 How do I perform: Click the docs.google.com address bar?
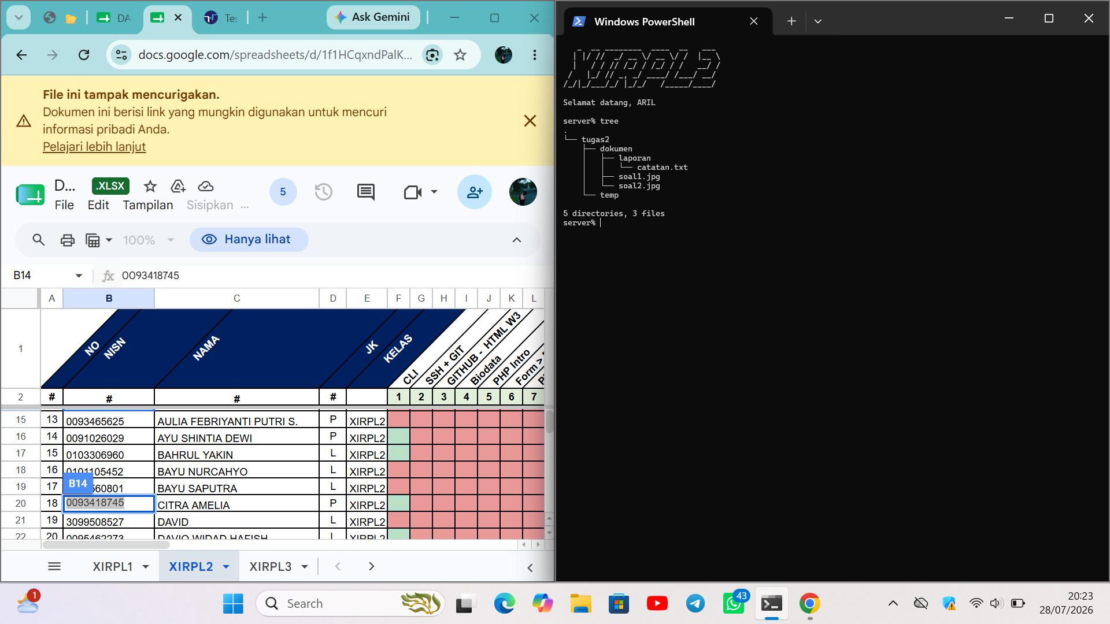coord(275,55)
